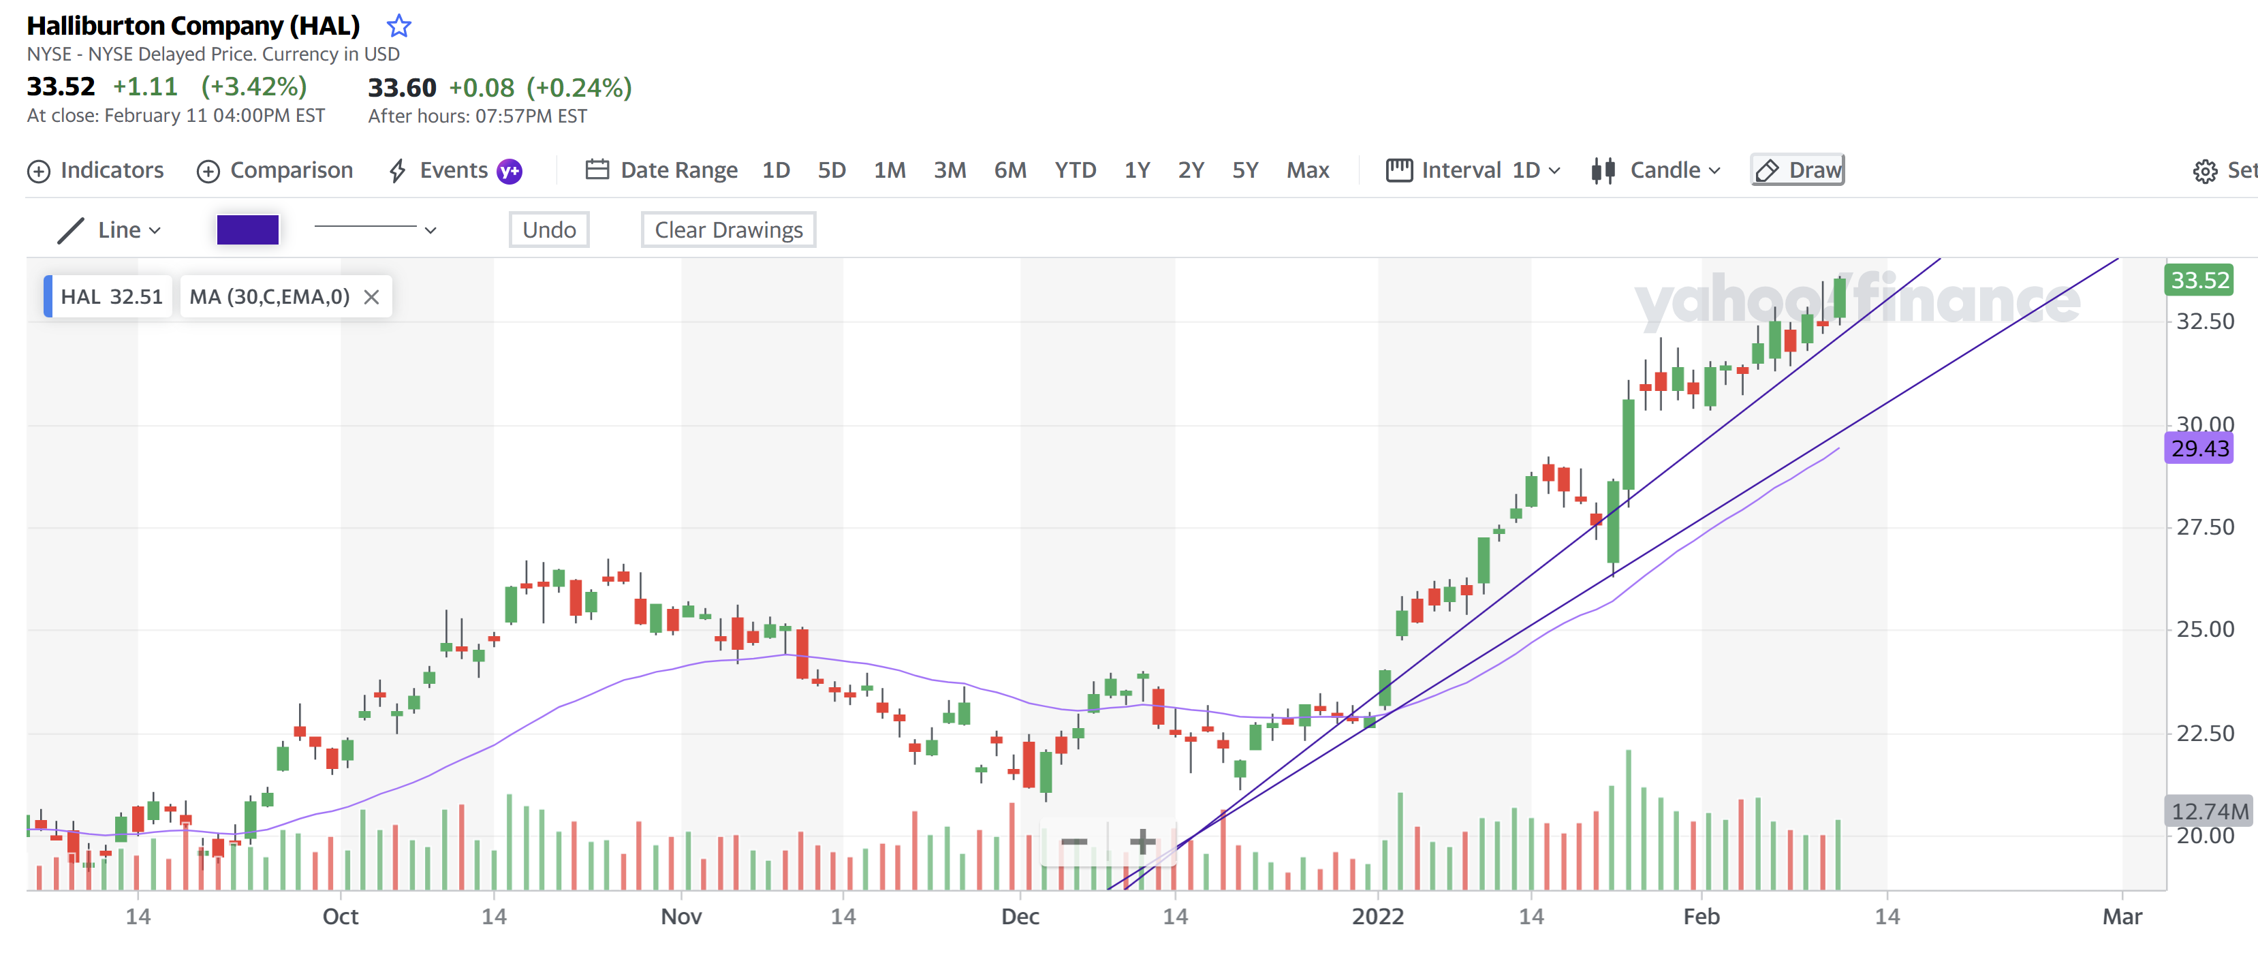The image size is (2258, 959).
Task: Select the YTD range
Action: [1076, 170]
